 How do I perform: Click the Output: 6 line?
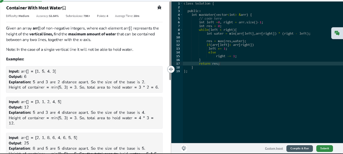18,77
